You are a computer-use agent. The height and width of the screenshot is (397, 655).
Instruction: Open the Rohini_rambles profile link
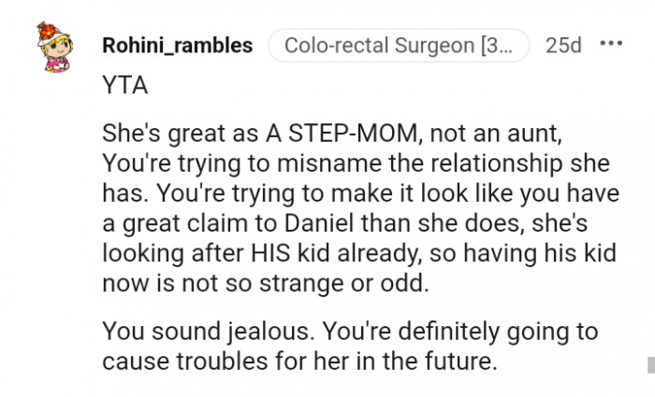(178, 45)
